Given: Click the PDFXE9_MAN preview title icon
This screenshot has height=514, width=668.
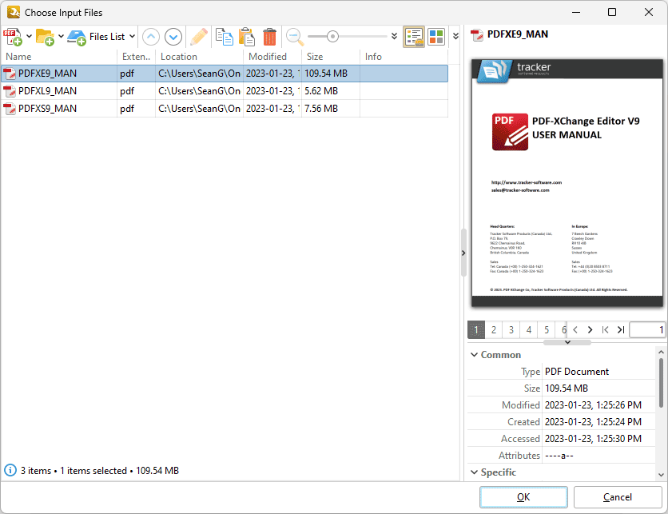Looking at the screenshot, I should [x=477, y=34].
